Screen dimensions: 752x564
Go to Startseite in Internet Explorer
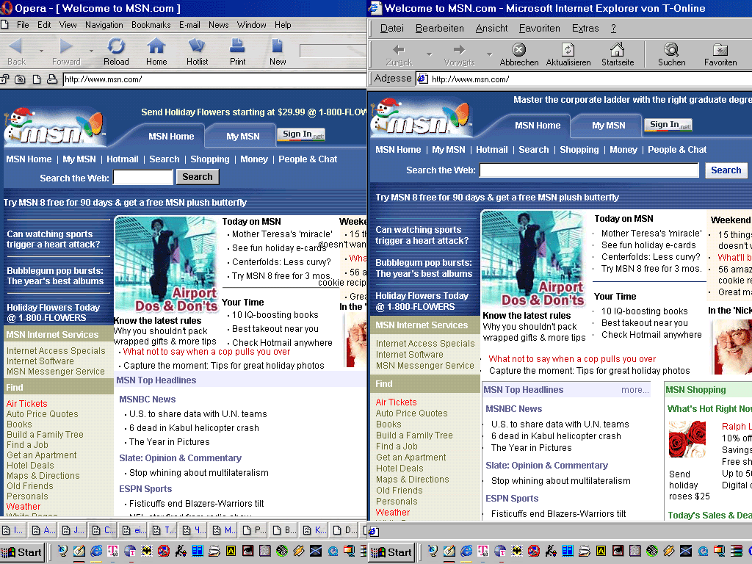point(618,54)
